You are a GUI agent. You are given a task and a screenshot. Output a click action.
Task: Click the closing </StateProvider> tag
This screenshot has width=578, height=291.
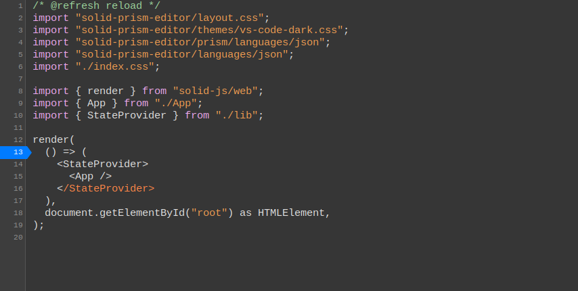106,188
